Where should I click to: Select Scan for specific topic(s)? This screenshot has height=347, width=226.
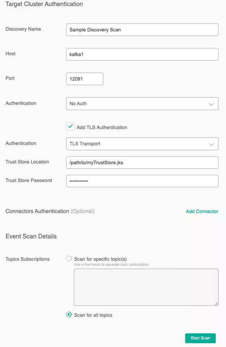68,258
